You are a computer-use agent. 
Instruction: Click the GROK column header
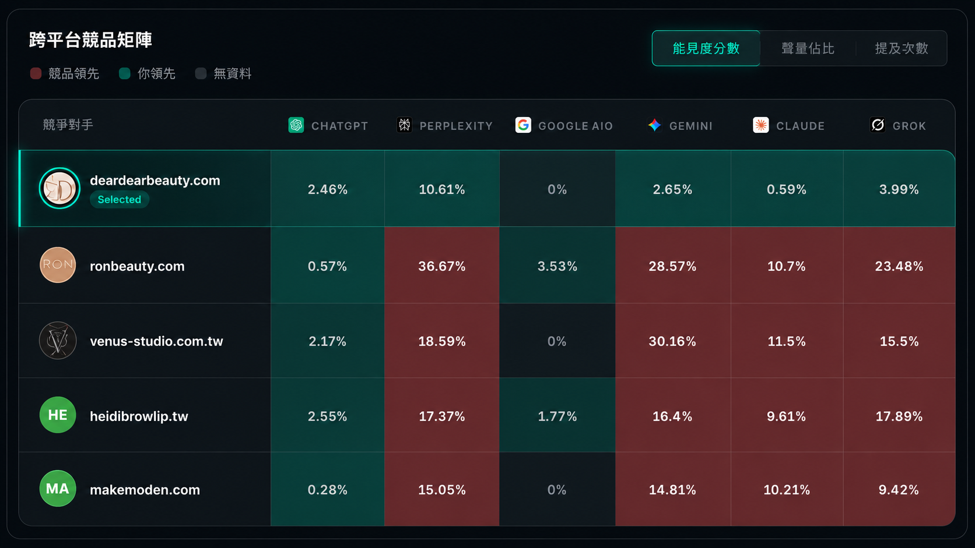(898, 125)
